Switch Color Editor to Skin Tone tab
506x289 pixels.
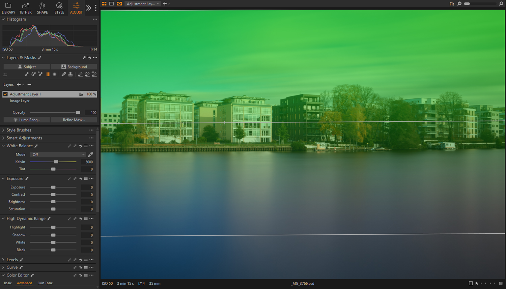[x=45, y=283]
